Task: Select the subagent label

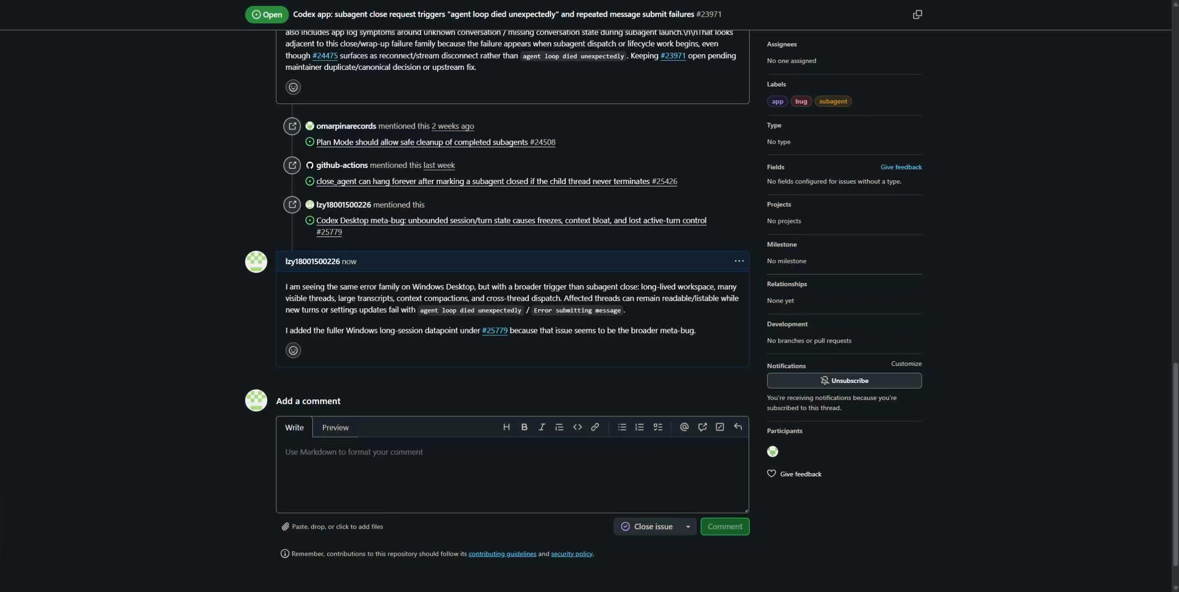Action: click(832, 101)
